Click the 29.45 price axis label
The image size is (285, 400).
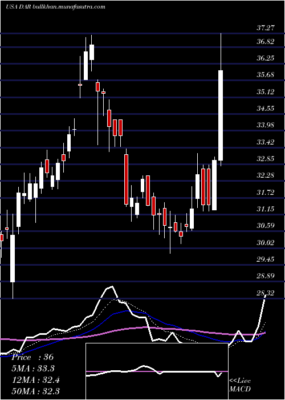point(266,259)
